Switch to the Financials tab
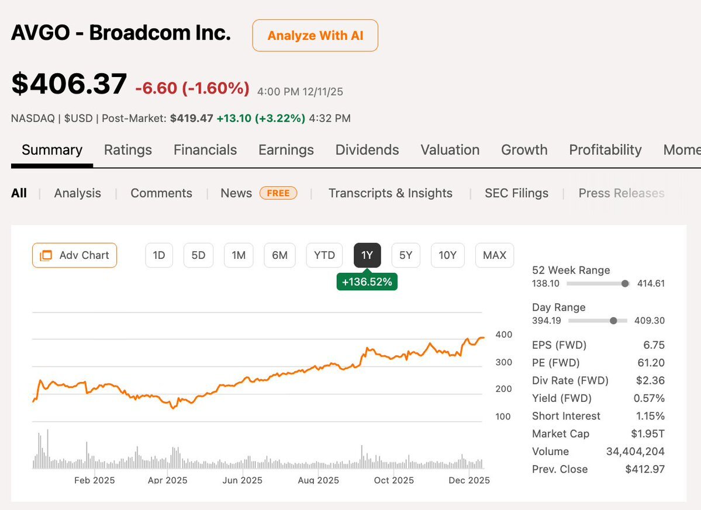 pyautogui.click(x=205, y=150)
